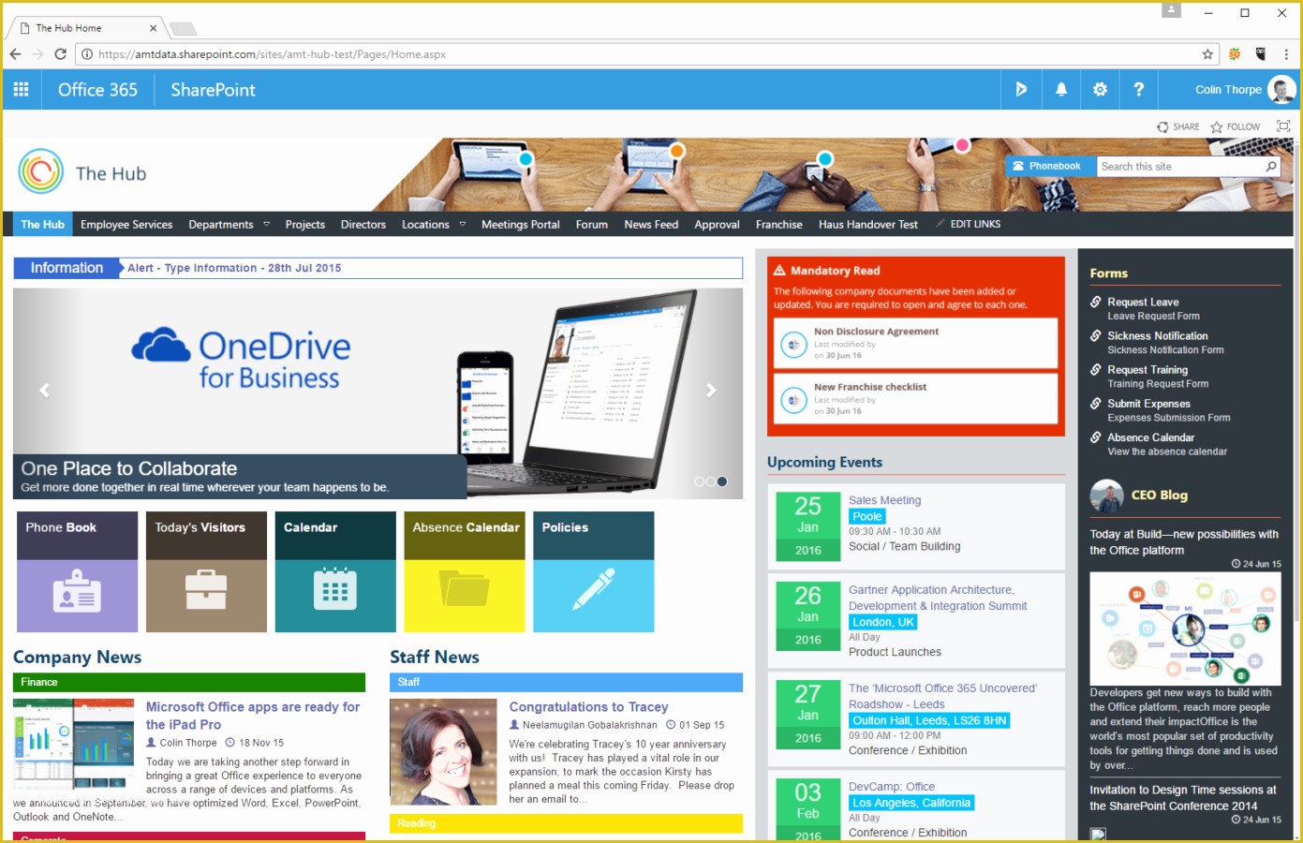This screenshot has width=1303, height=843.
Task: Open The Hub navigation tab
Action: [43, 225]
